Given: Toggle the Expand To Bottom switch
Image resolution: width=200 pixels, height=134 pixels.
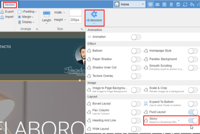Looking at the screenshot, I should (x=193, y=104).
